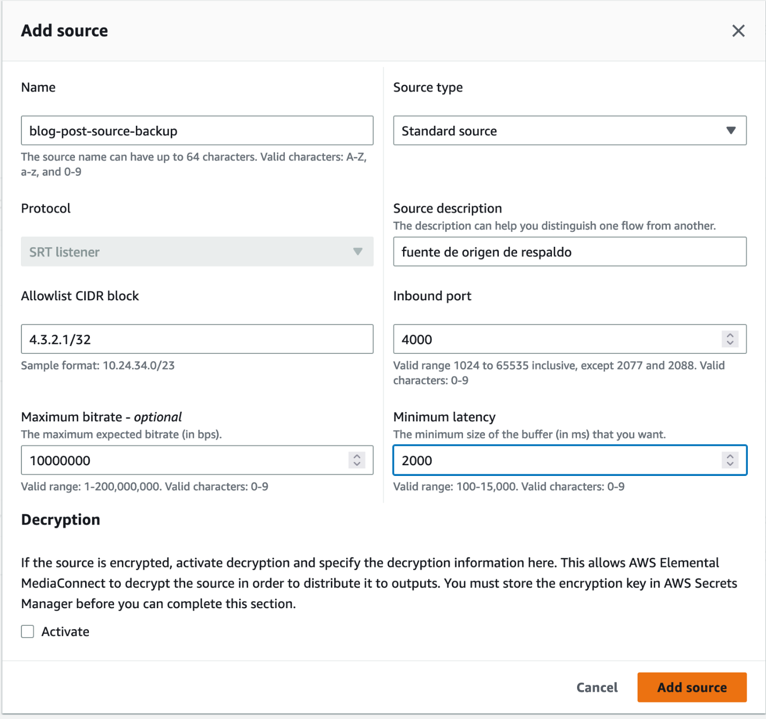The width and height of the screenshot is (766, 719).
Task: Click the Name input field
Action: point(197,131)
